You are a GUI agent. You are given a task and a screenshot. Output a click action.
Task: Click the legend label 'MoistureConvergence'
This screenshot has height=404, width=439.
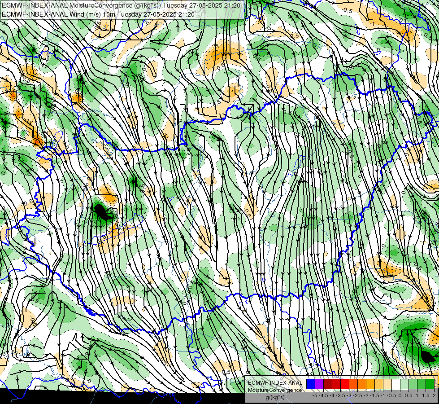click(275, 390)
